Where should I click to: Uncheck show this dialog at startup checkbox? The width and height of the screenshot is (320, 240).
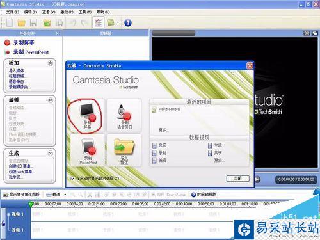point(72,179)
